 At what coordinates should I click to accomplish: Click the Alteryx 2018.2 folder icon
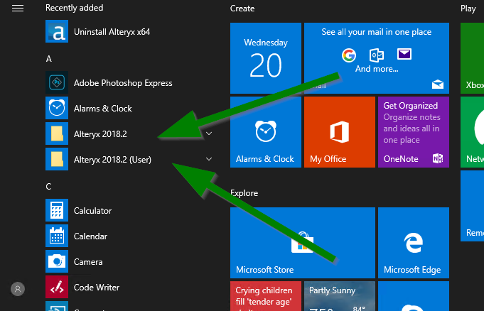pyautogui.click(x=57, y=133)
